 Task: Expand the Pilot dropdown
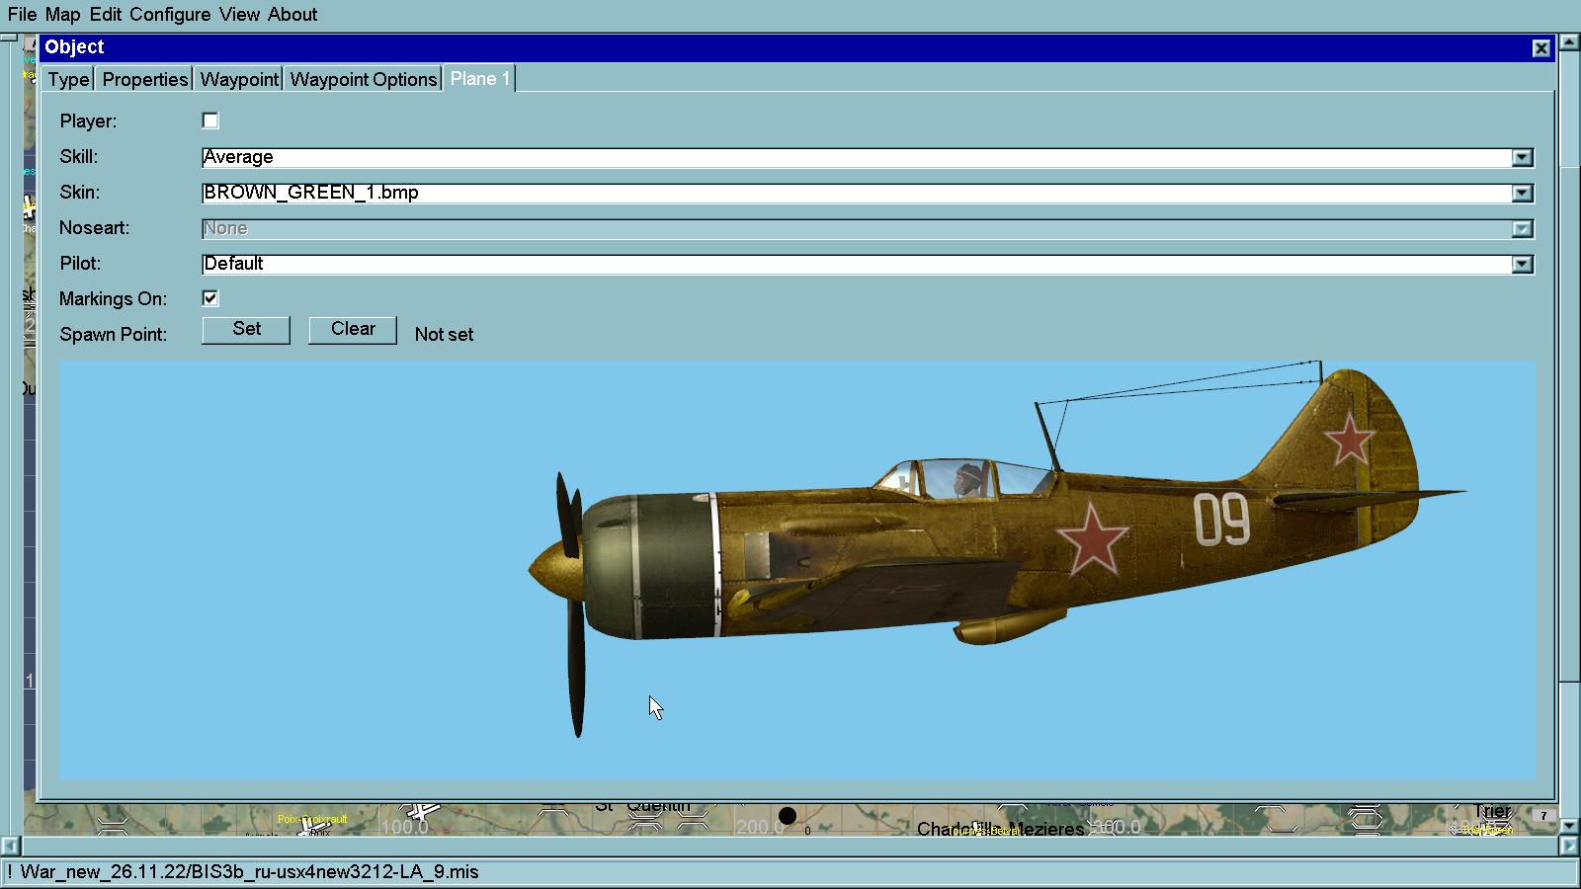click(x=1522, y=264)
